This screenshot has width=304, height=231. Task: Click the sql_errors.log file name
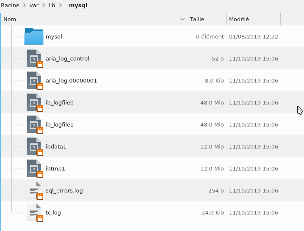click(x=64, y=191)
